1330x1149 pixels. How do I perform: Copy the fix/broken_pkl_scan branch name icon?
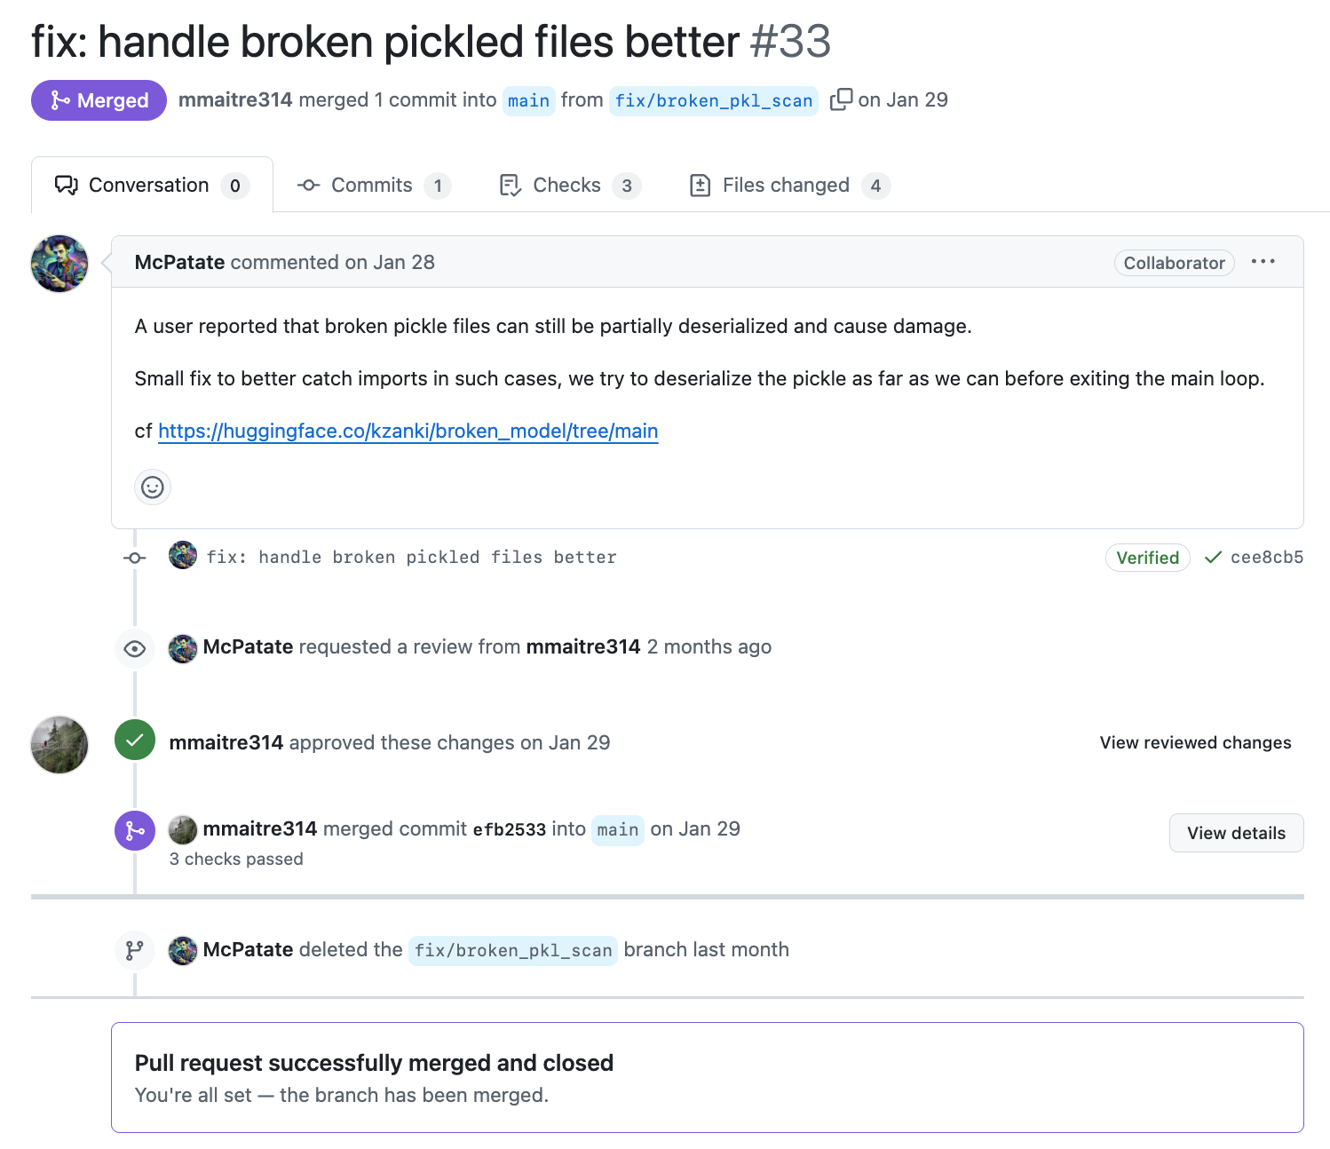point(841,99)
